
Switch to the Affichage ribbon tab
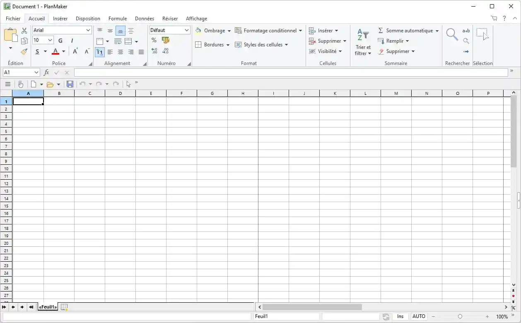pyautogui.click(x=197, y=19)
